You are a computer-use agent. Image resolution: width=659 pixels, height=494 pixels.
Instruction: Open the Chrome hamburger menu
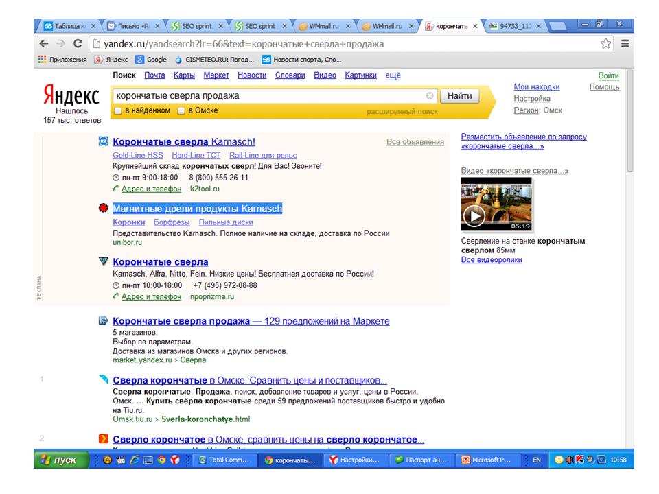625,43
